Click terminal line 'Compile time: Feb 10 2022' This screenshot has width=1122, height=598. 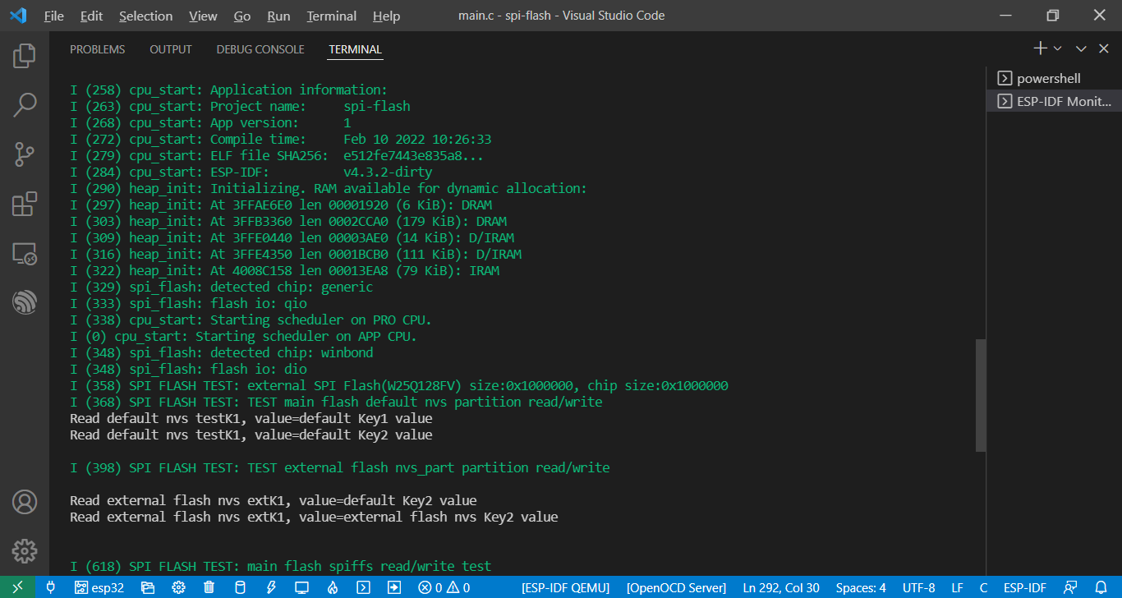281,139
